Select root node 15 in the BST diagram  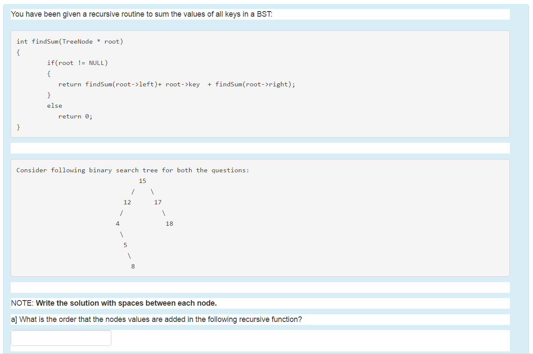pos(142,180)
